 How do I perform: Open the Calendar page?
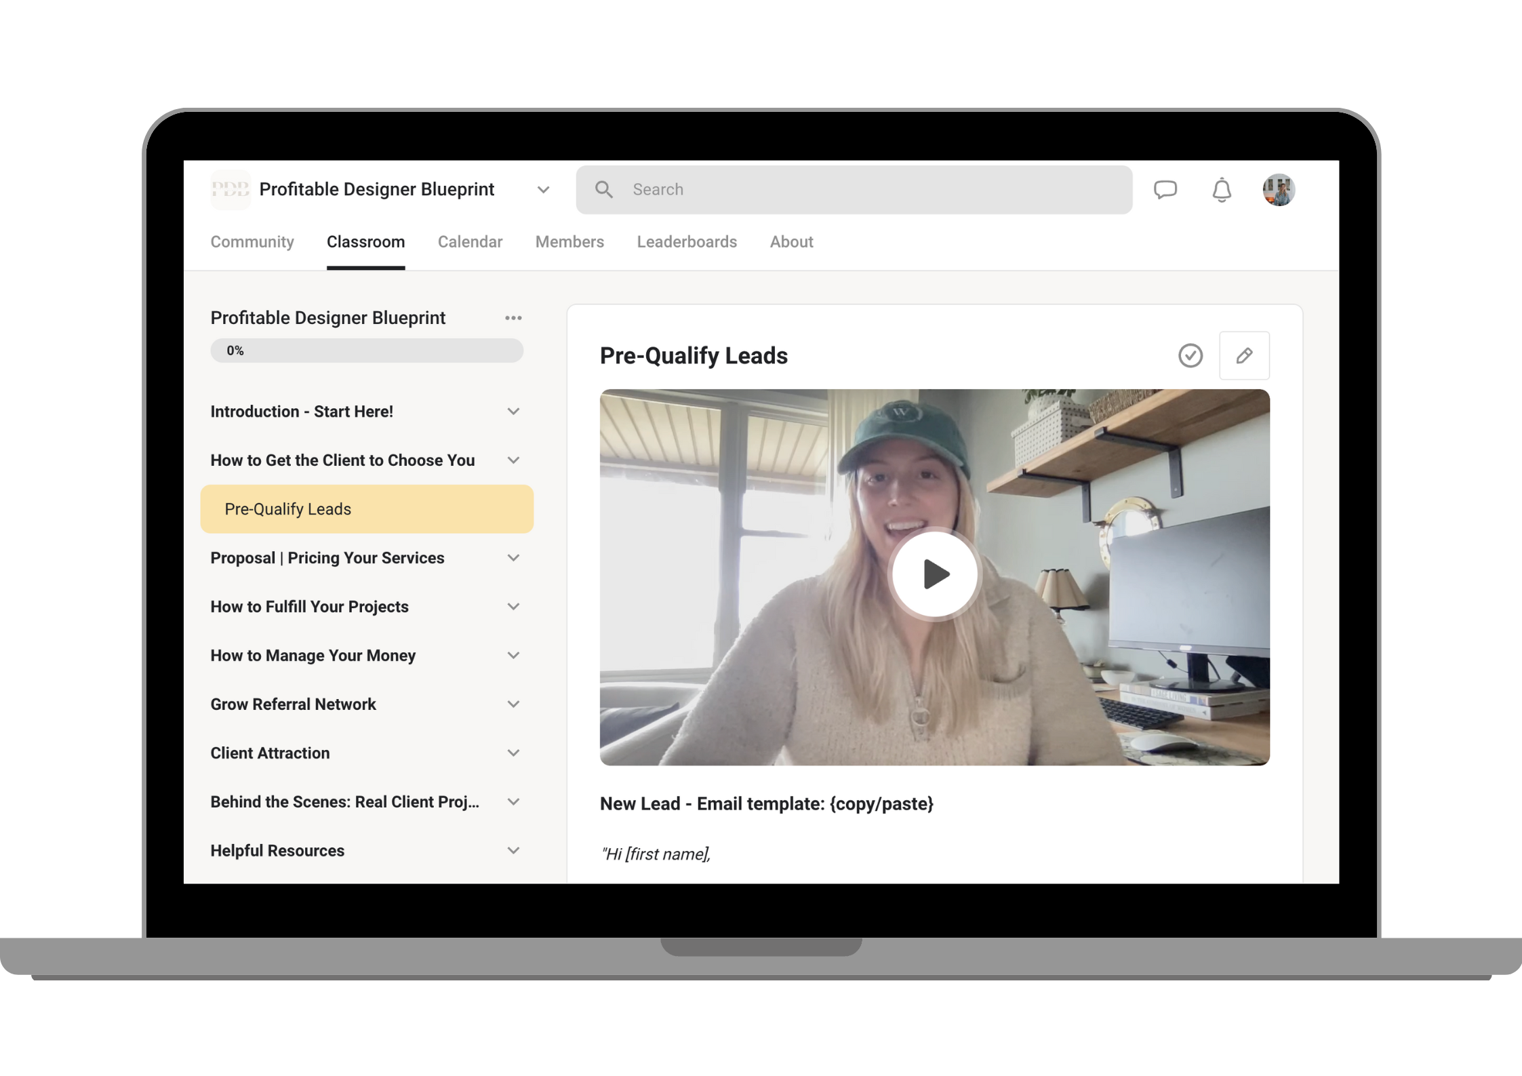(x=470, y=242)
